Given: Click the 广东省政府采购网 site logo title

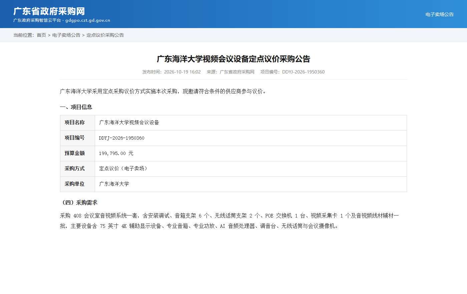Looking at the screenshot, I should pyautogui.click(x=49, y=11).
